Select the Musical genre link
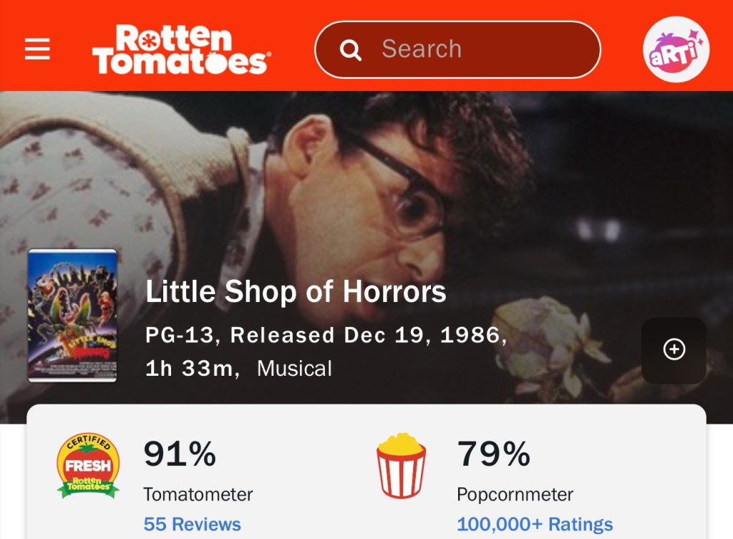Screen dimensions: 733x539 click(x=294, y=369)
